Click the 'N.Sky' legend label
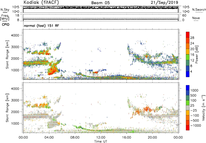206x143 pixels. point(5,10)
